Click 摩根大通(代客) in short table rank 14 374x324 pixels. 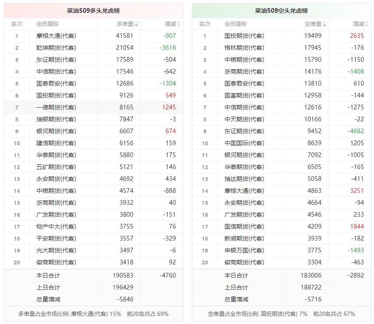pyautogui.click(x=244, y=191)
